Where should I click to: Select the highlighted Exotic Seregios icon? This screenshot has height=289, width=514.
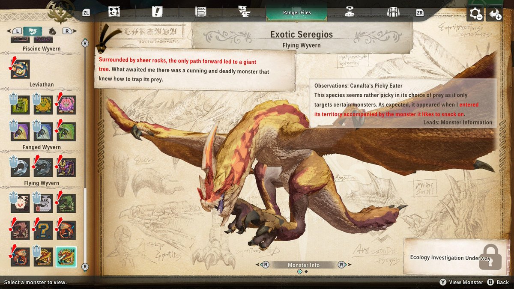(x=66, y=257)
